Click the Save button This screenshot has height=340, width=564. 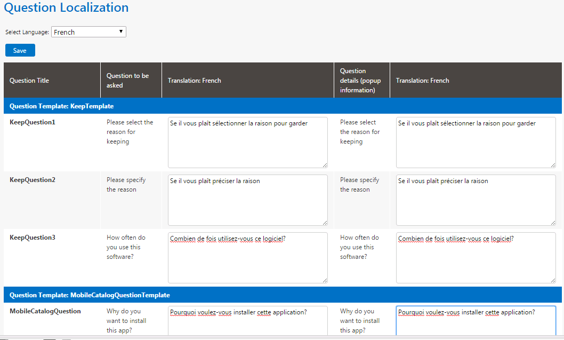coord(20,51)
